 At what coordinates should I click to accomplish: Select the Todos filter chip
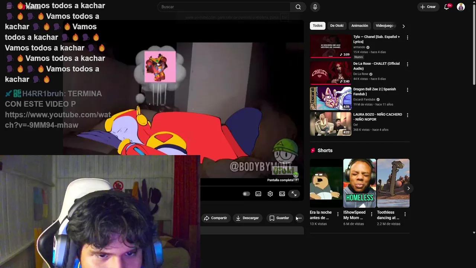318,26
